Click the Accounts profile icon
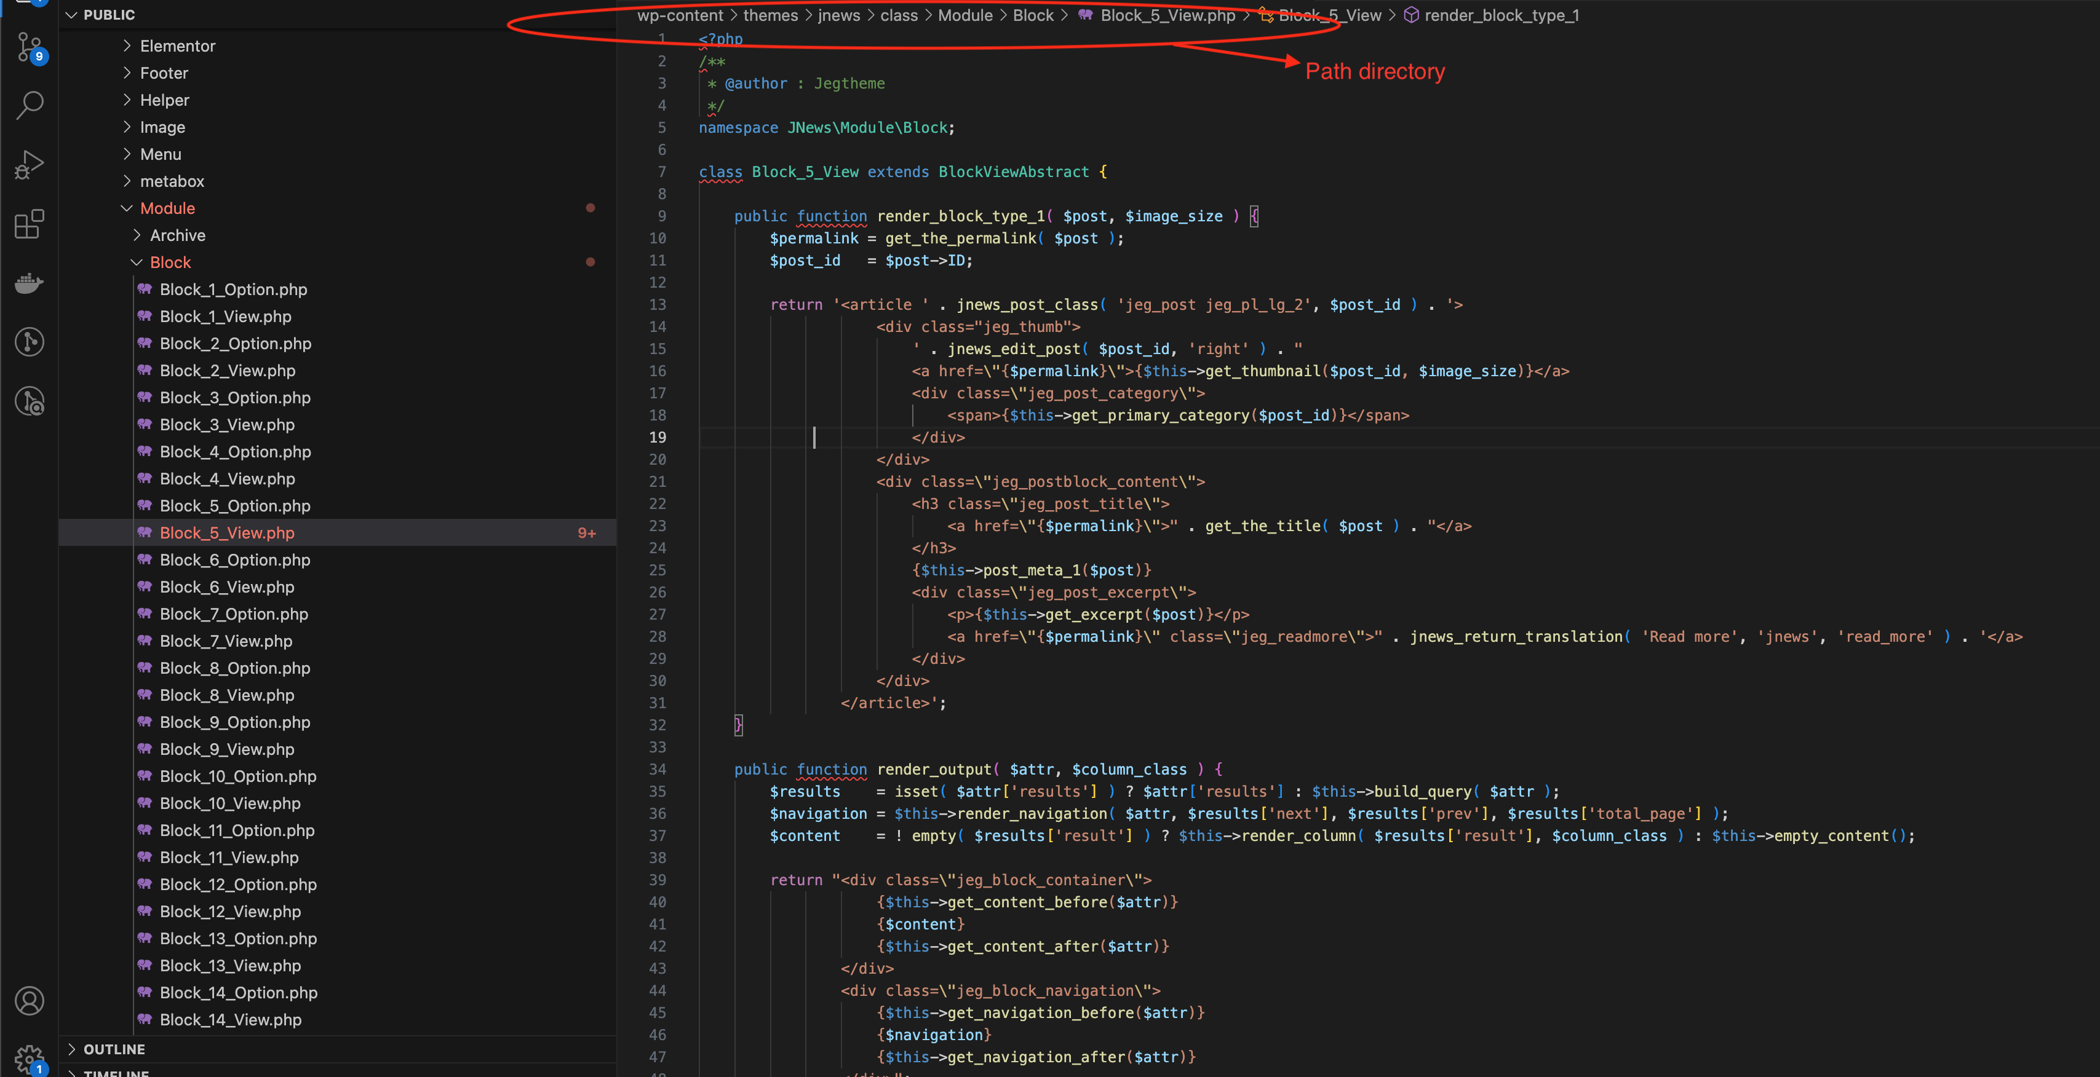2100x1077 pixels. pyautogui.click(x=30, y=1000)
